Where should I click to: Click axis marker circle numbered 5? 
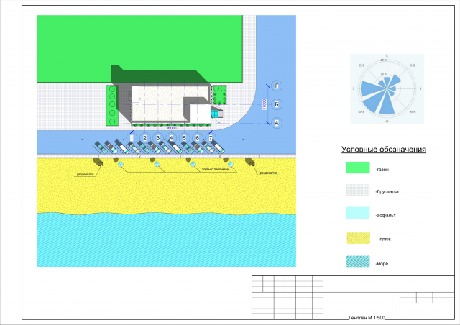point(184,138)
